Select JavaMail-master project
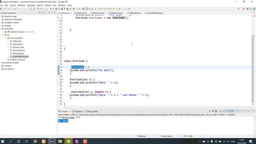256x144 pixels. (12, 22)
